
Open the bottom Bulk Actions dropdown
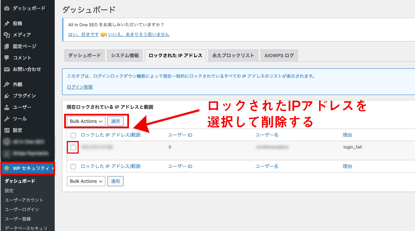(x=85, y=181)
